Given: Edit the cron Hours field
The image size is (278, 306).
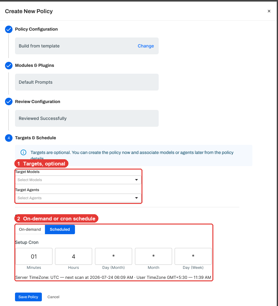Looking at the screenshot, I should (73, 256).
